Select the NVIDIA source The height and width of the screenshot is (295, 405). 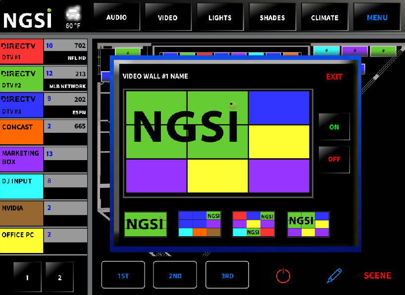(21, 213)
